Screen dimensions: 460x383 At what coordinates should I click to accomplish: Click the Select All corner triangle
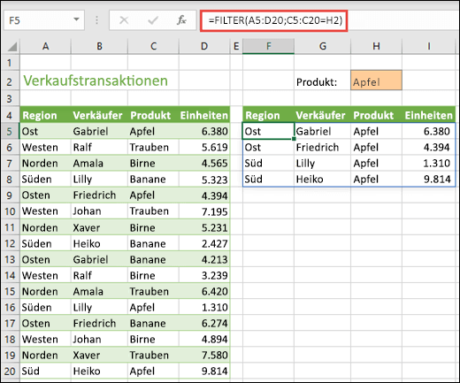click(11, 47)
